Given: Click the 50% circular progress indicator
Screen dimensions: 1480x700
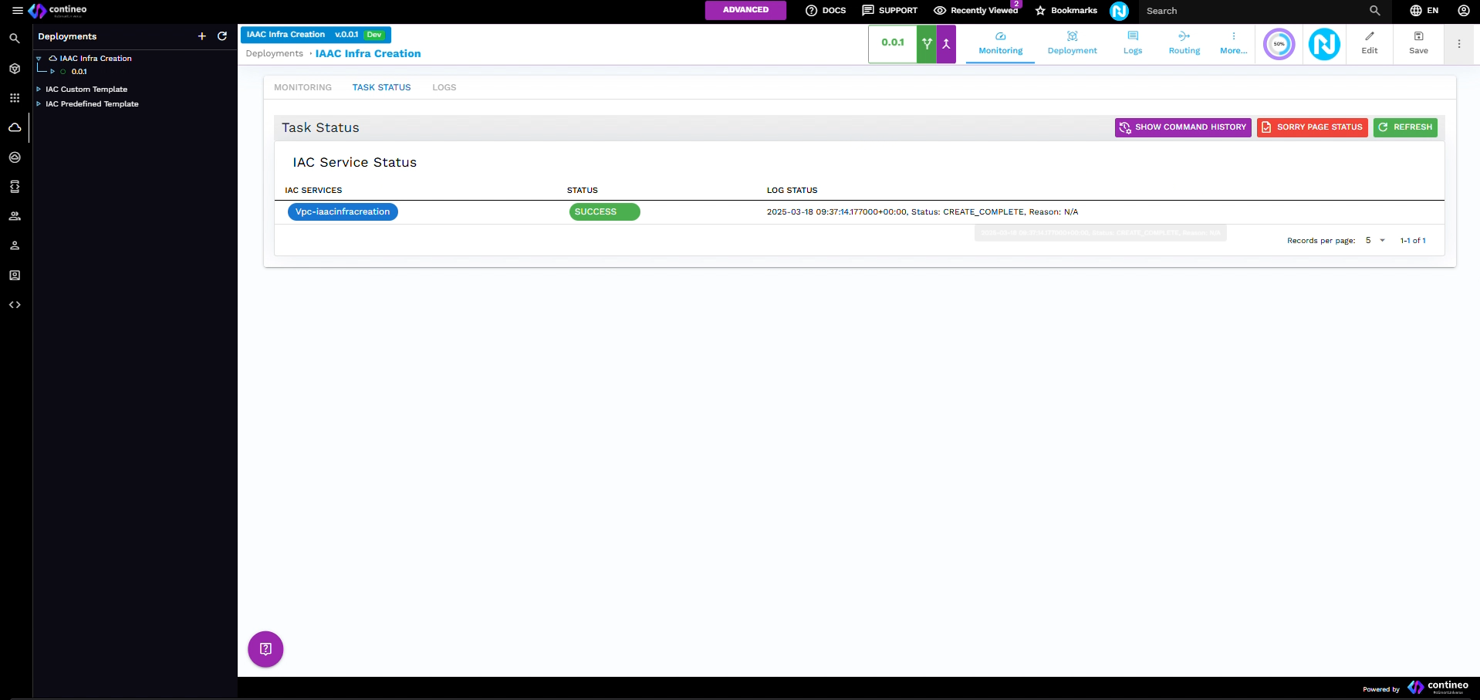Looking at the screenshot, I should 1279,44.
